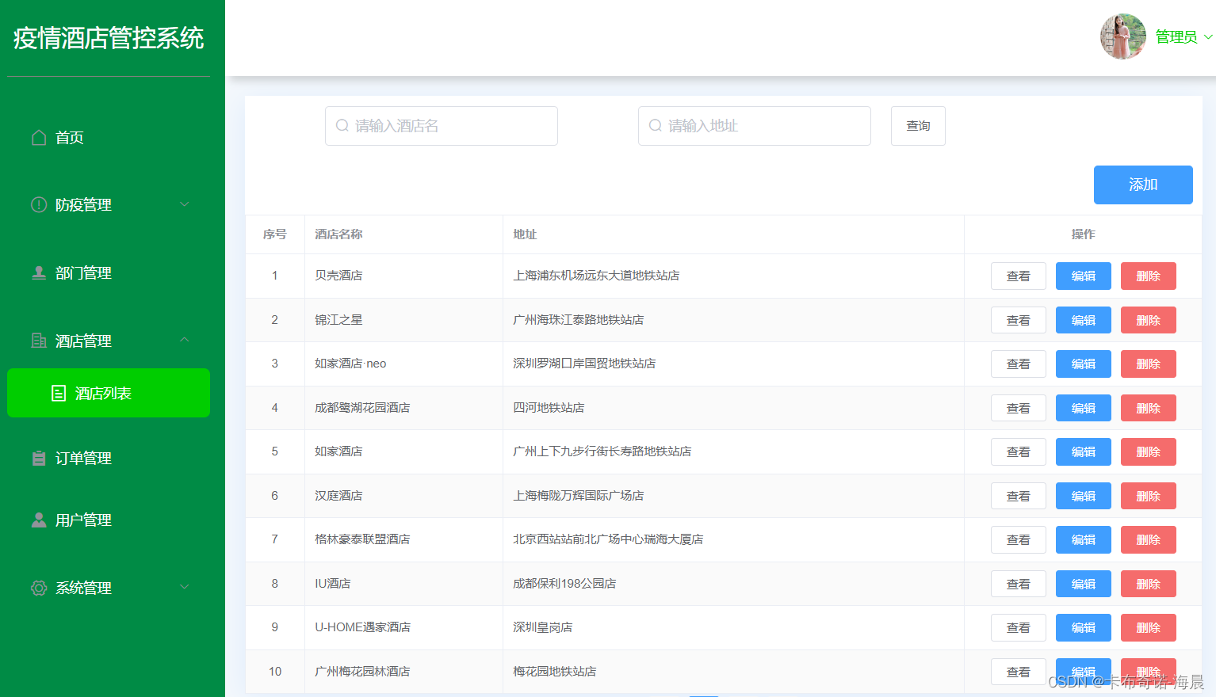Click the 查询 search button
Screen dimensions: 1216x697
(x=917, y=125)
